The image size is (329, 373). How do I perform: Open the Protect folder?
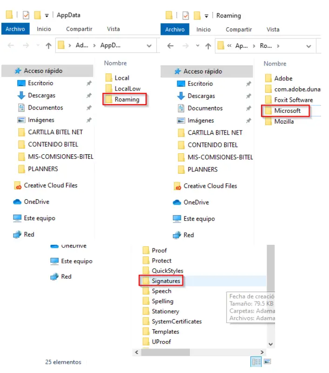pos(157,261)
